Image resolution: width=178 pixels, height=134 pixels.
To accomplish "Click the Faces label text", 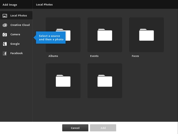I will click(135, 56).
